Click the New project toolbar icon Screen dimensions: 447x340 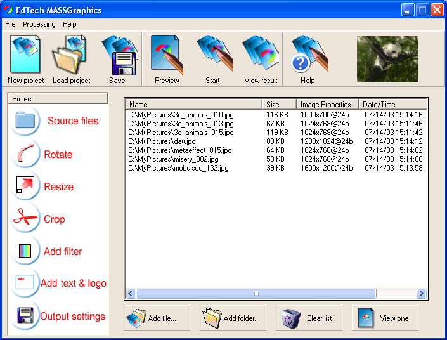pyautogui.click(x=25, y=54)
